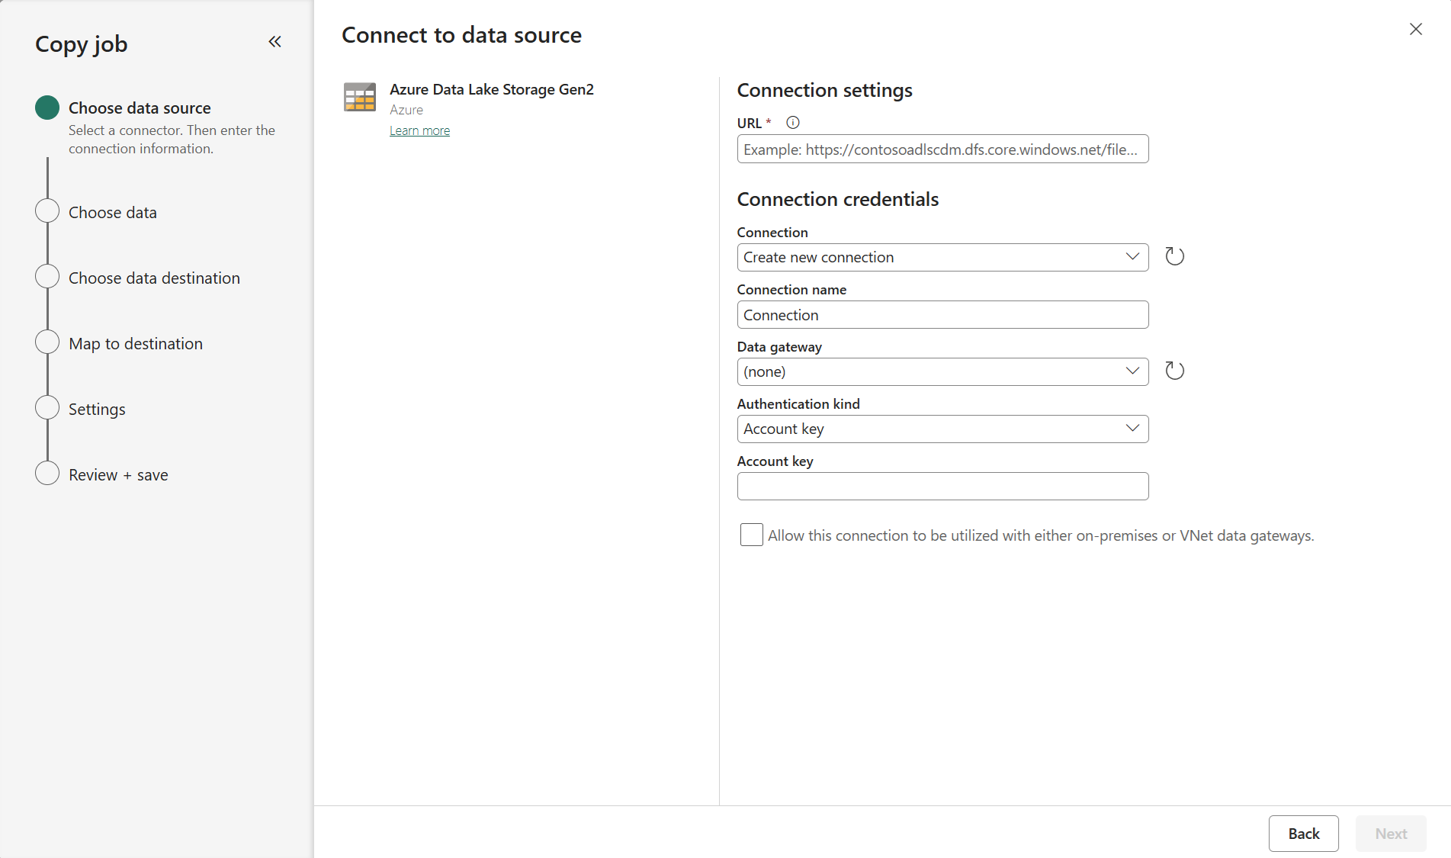Screen dimensions: 1451x858
Task: Open the Connection dropdown
Action: click(942, 257)
